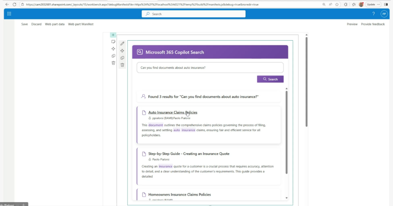Duplicate the web part icon
393x206 pixels.
tap(122, 58)
